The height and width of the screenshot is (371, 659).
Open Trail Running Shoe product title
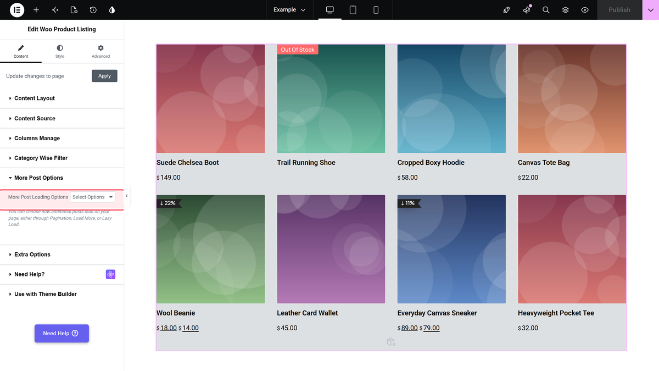306,163
